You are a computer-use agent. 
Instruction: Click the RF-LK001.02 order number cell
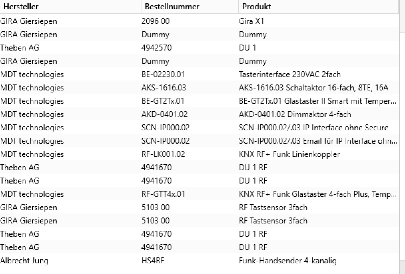click(163, 154)
